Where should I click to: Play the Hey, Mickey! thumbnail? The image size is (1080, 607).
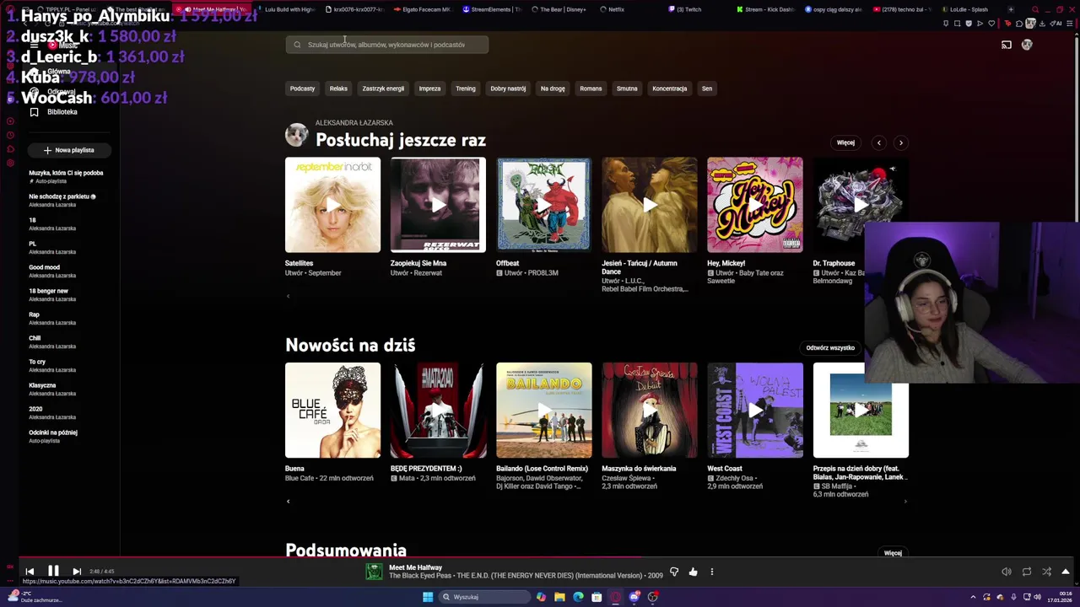coord(755,205)
